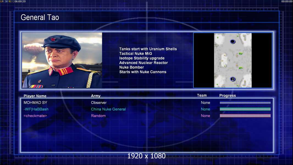293x165 pixels.
Task: Click the 'Progress' column header
Action: pos(228,95)
